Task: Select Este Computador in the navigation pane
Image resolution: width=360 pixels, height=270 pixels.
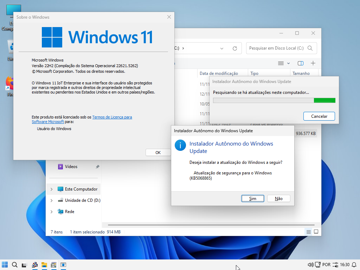Action: point(81,189)
